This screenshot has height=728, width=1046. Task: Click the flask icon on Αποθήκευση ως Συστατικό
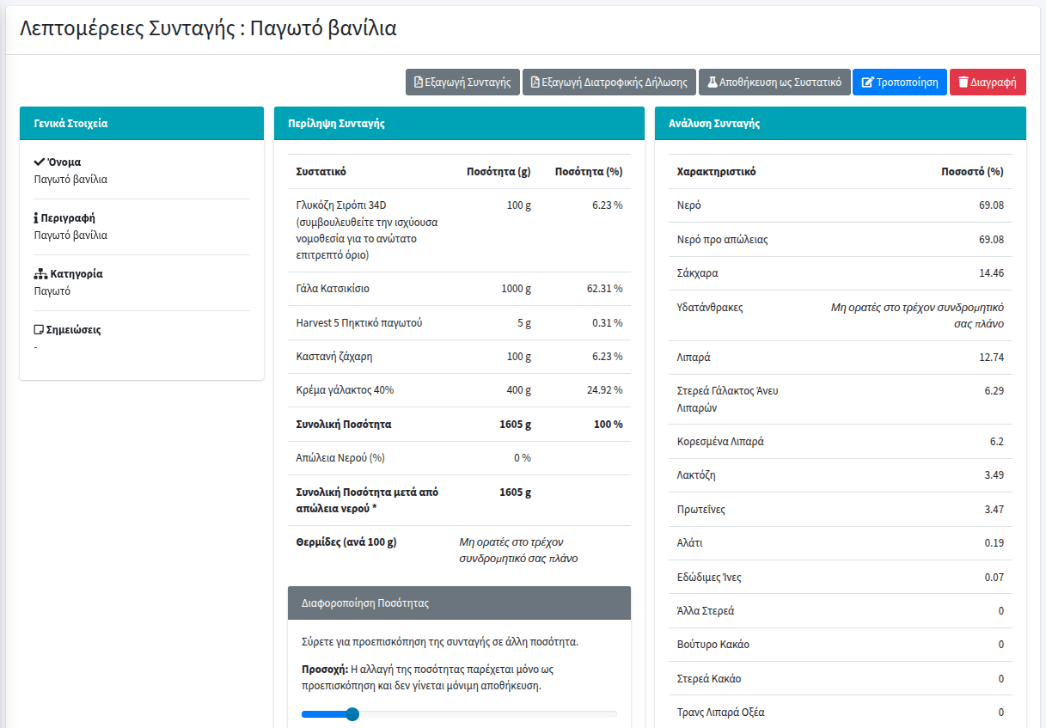(x=713, y=83)
